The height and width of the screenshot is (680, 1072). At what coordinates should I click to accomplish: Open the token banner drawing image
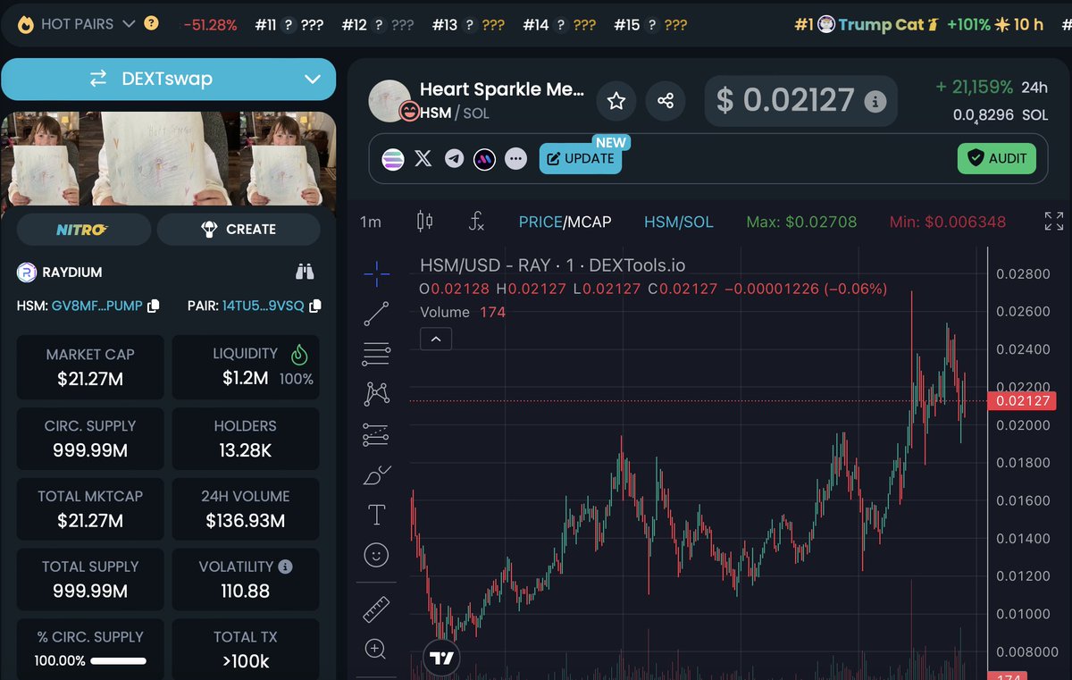(x=169, y=159)
